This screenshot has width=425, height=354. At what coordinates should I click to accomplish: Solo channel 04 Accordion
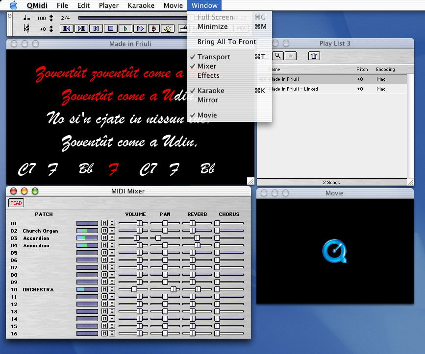pos(112,245)
